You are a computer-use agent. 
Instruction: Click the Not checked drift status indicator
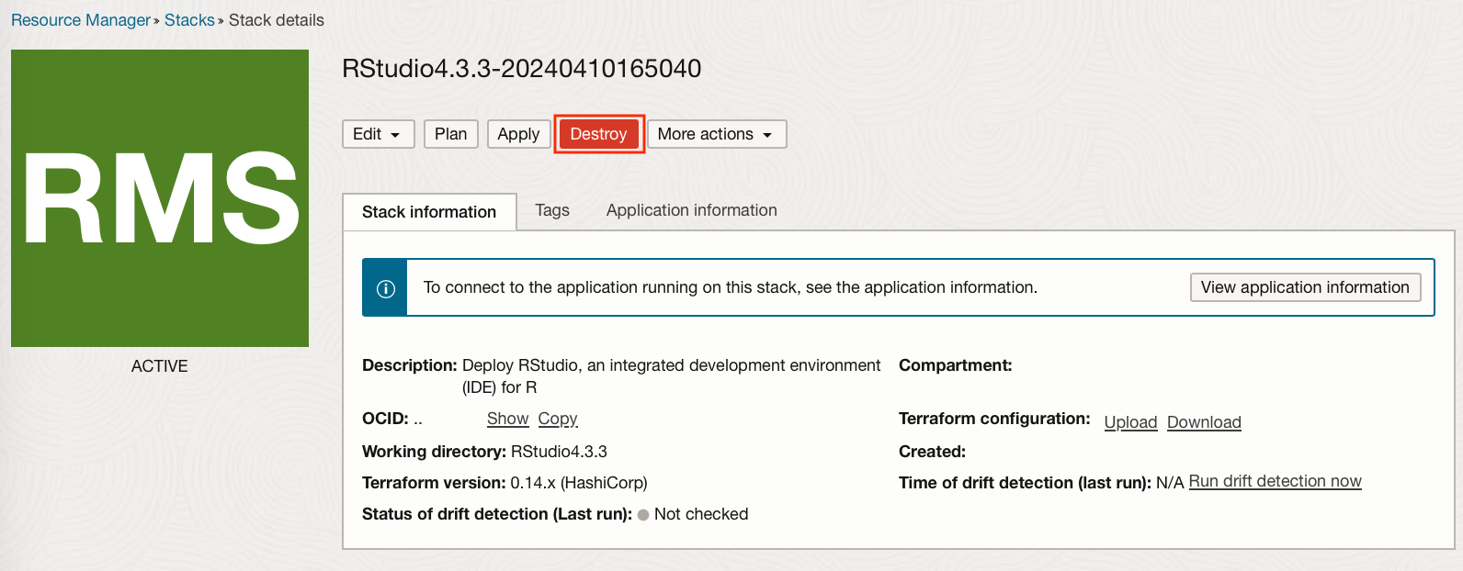(694, 514)
